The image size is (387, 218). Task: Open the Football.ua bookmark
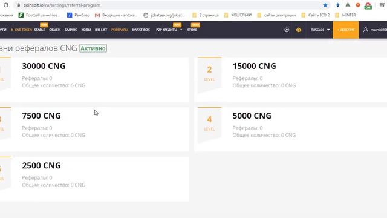tap(39, 15)
